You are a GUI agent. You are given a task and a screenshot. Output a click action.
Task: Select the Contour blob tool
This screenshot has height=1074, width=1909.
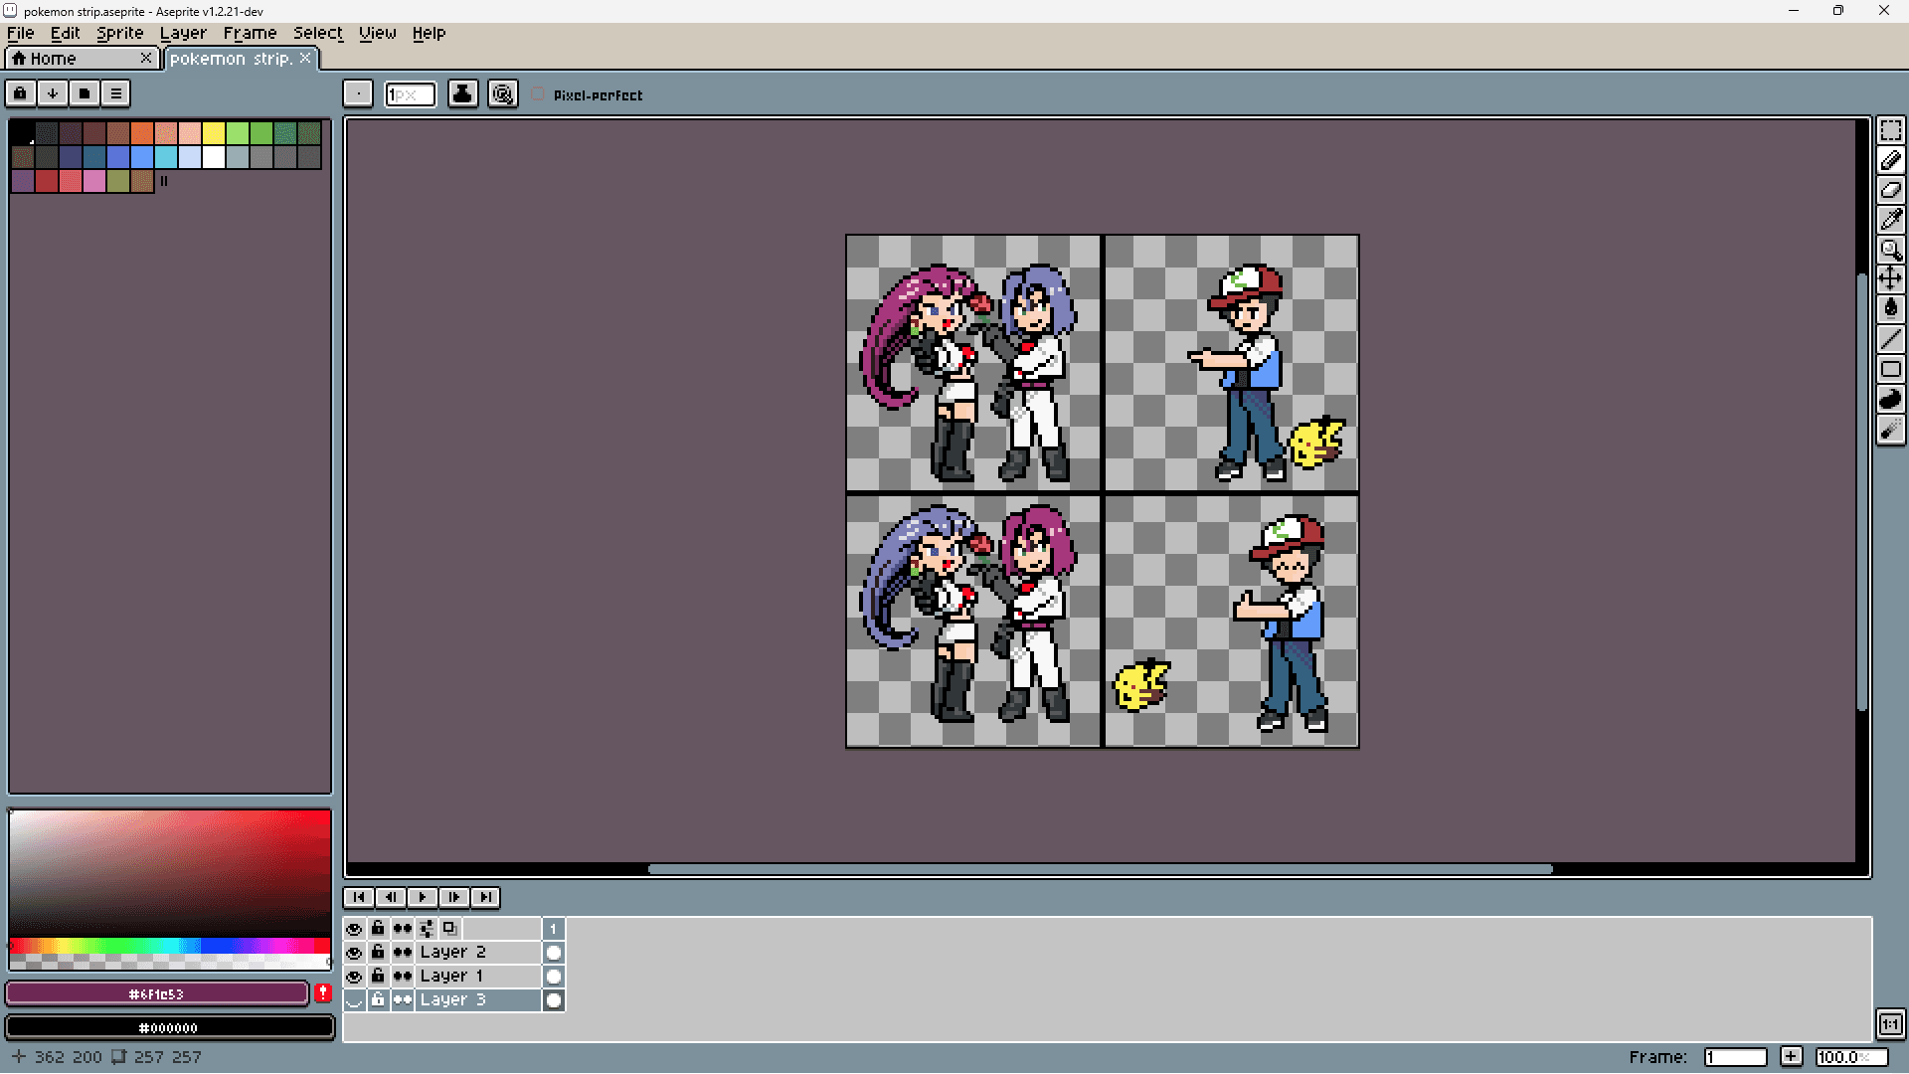click(1890, 399)
